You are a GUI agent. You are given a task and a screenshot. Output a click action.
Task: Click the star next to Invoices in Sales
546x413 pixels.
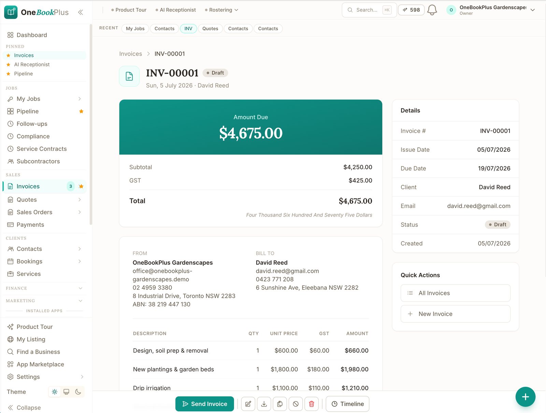point(81,186)
